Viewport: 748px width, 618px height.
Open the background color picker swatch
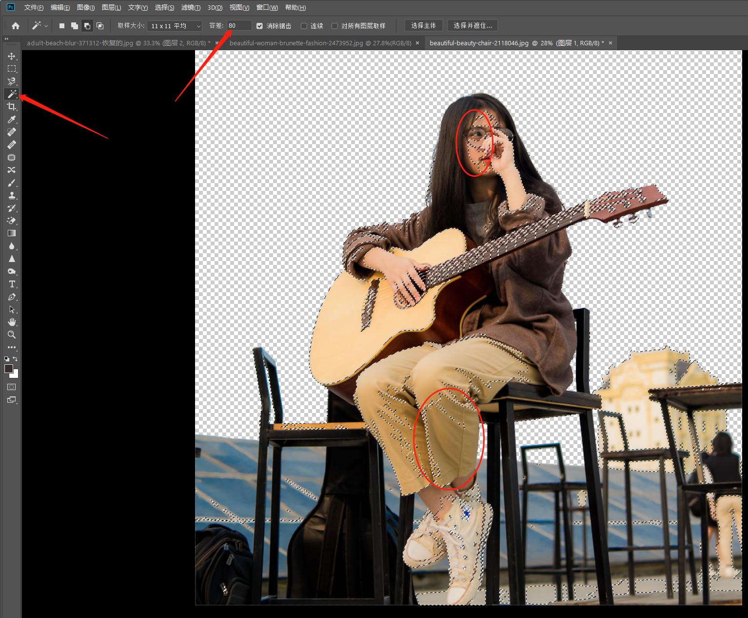[15, 375]
